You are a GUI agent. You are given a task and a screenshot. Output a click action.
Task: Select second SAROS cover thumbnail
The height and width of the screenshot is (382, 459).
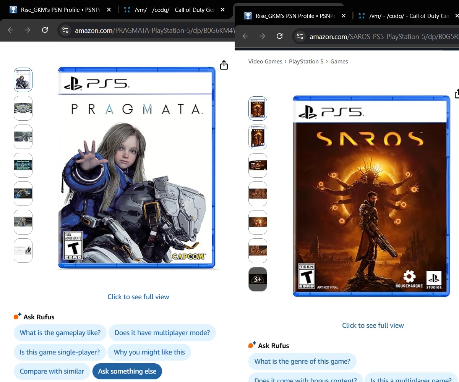point(258,137)
